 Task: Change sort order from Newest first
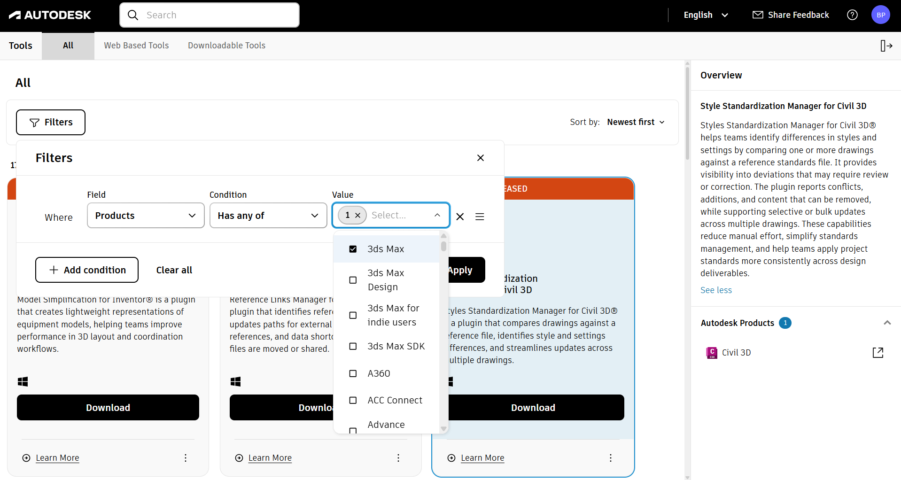[x=636, y=122]
